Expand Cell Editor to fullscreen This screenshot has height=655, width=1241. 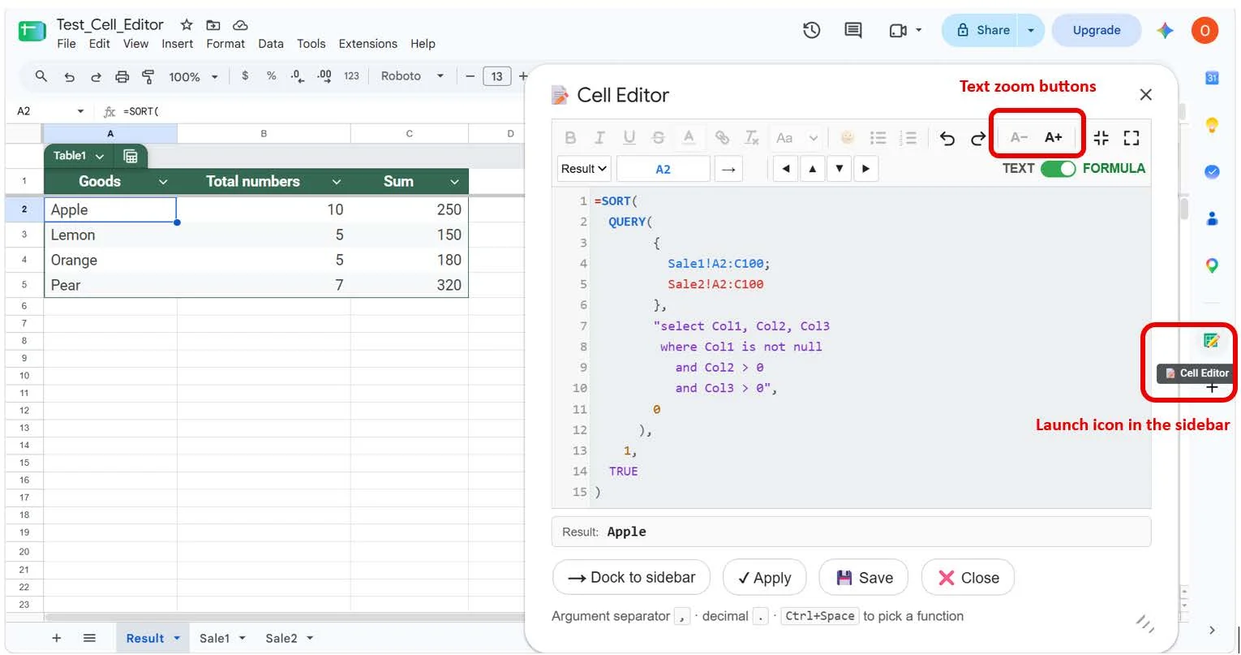click(x=1131, y=138)
